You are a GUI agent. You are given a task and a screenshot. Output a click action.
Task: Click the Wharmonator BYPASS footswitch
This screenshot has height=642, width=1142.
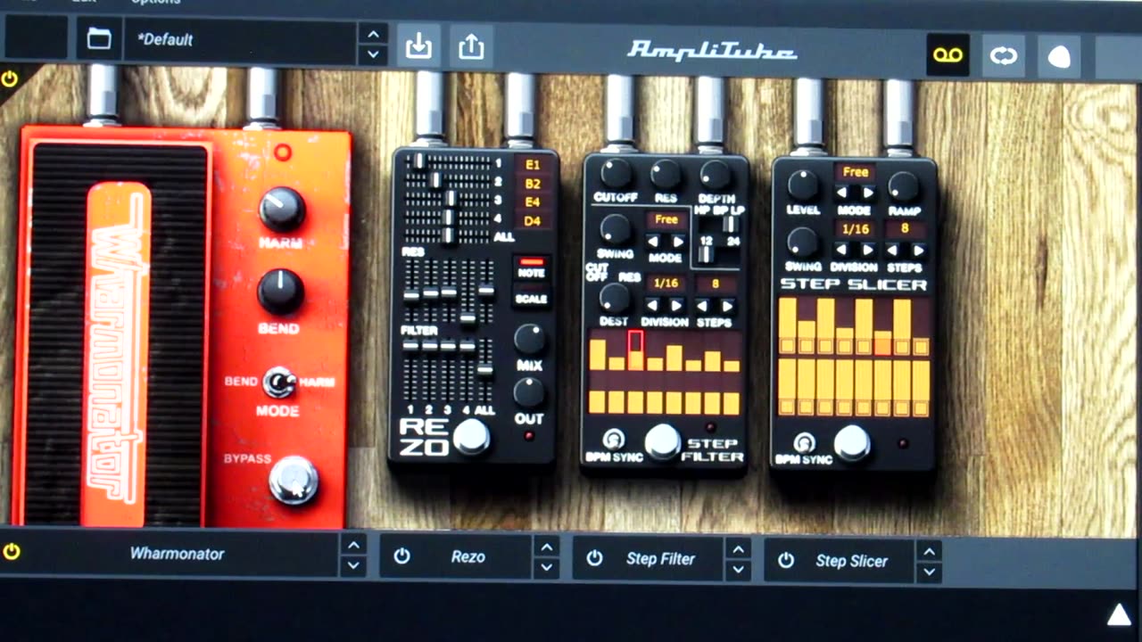click(294, 480)
